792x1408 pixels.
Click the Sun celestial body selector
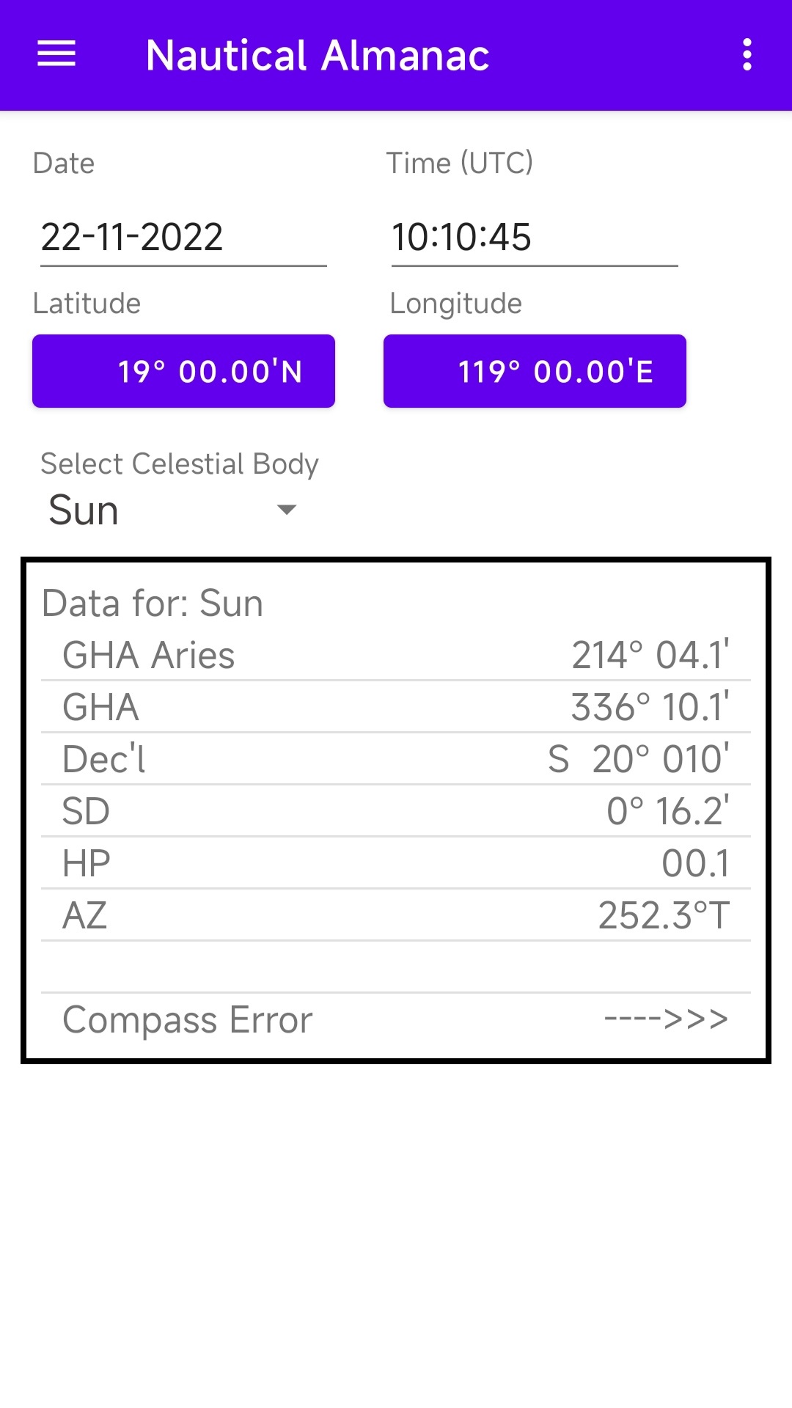pyautogui.click(x=84, y=510)
